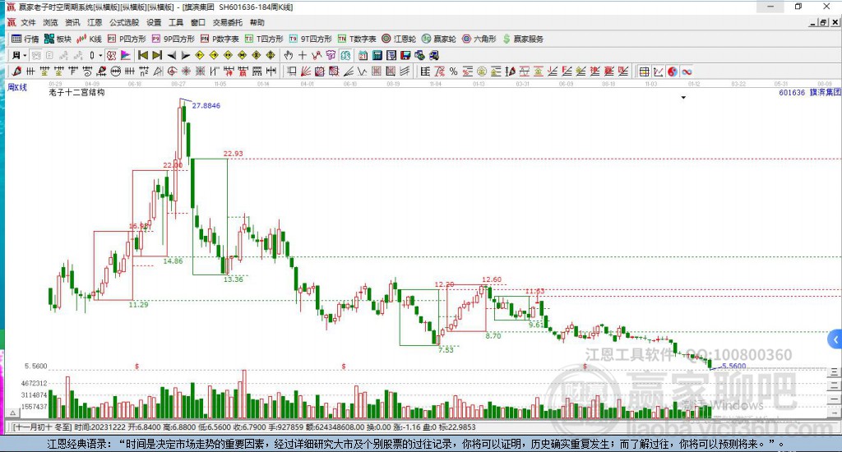Click the colorful triangle chart icon
842x452 pixels.
click(126, 55)
